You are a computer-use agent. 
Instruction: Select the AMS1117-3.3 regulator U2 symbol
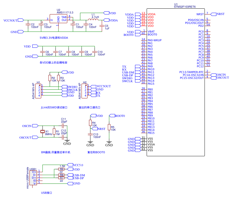(x=58, y=19)
